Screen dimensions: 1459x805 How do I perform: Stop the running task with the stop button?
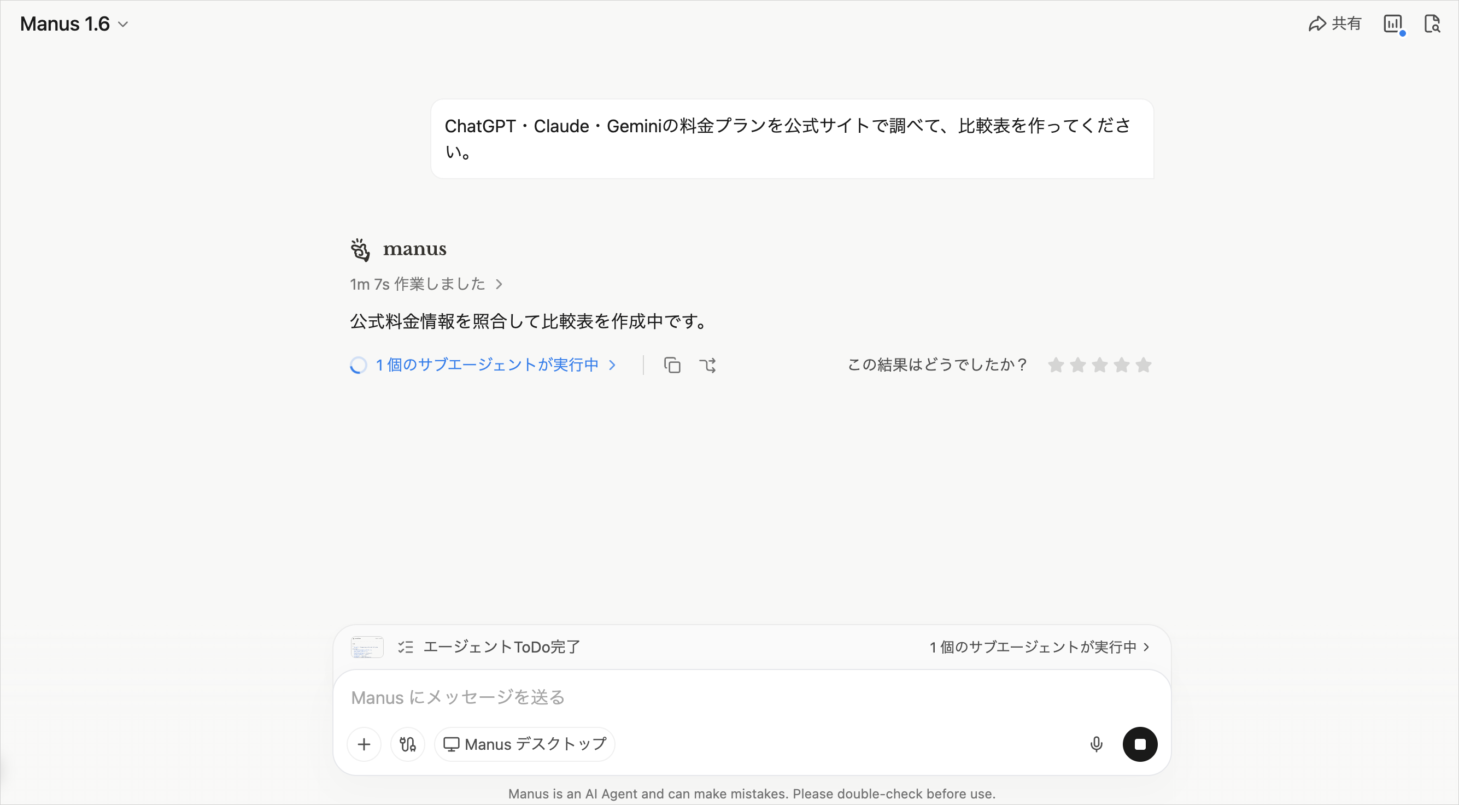[x=1140, y=744]
